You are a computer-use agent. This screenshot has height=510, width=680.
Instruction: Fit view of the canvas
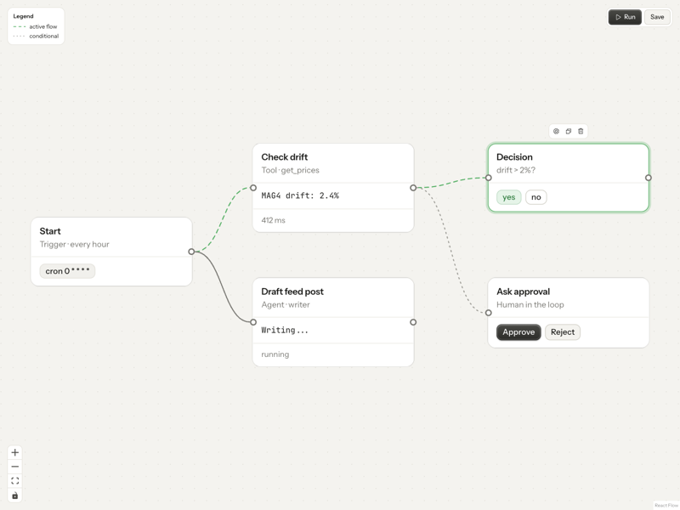click(x=14, y=481)
